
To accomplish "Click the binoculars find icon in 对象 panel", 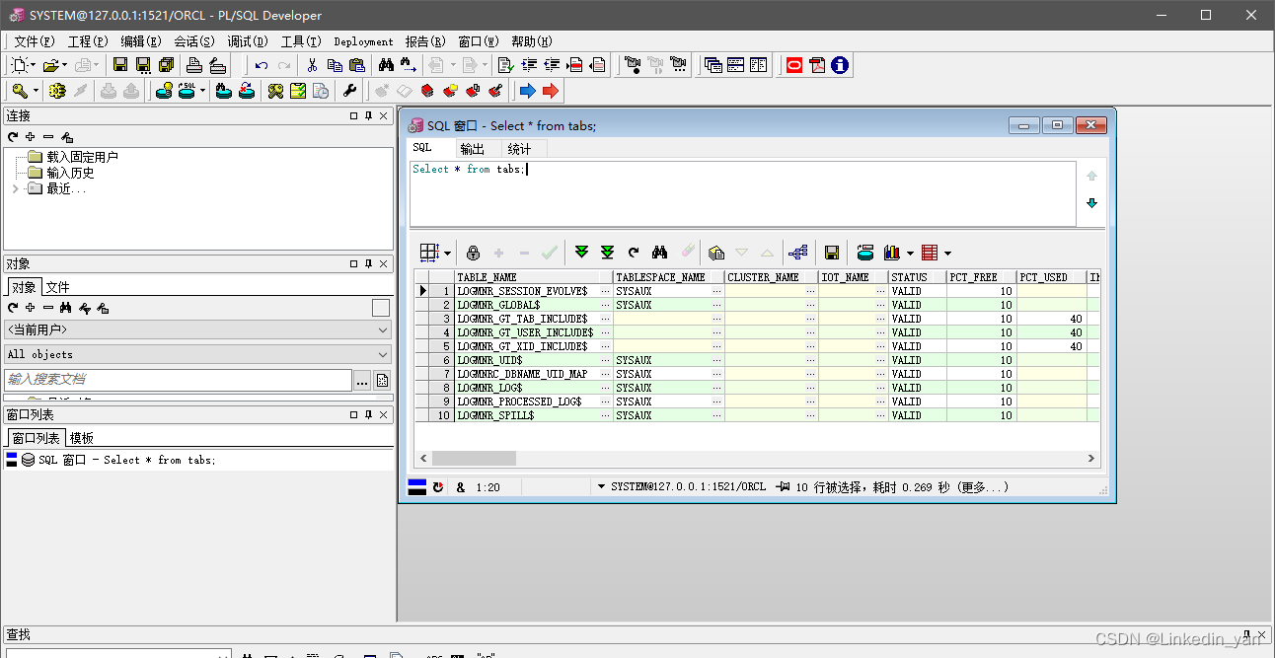I will tap(66, 309).
